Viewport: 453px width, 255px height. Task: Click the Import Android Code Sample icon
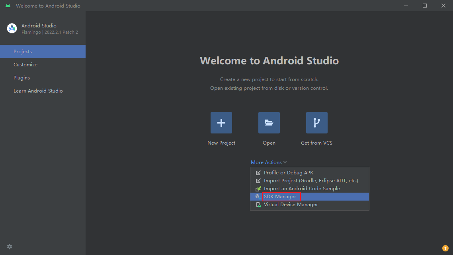click(x=258, y=189)
